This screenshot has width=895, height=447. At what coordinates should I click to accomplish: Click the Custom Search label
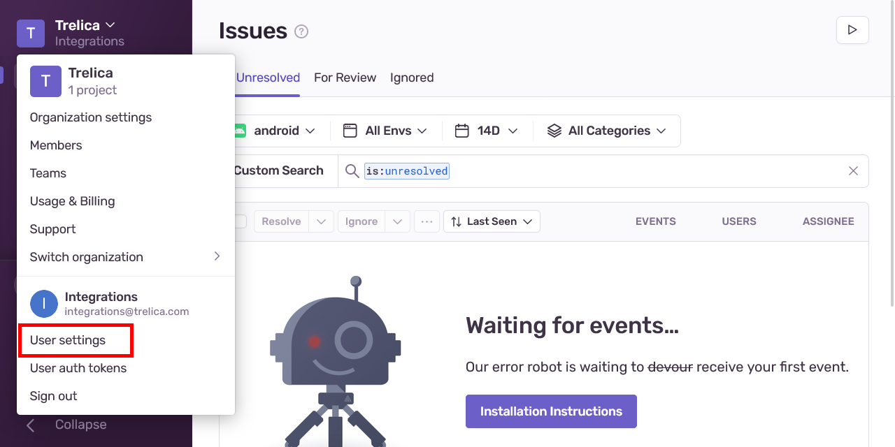[x=278, y=170]
